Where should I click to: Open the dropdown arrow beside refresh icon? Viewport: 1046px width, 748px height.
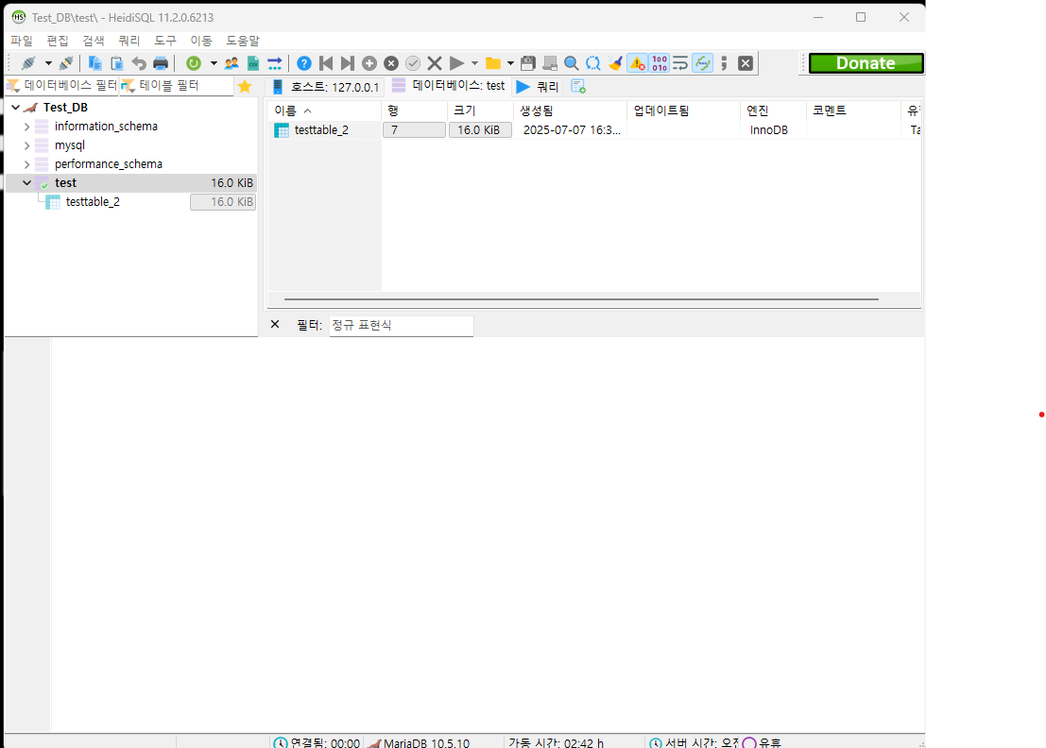click(214, 63)
